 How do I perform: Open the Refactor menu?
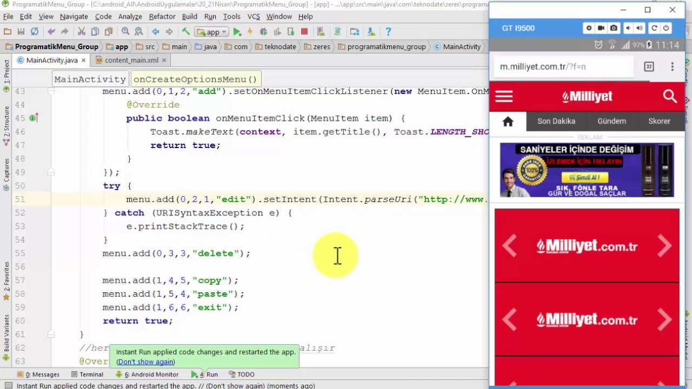pos(162,16)
